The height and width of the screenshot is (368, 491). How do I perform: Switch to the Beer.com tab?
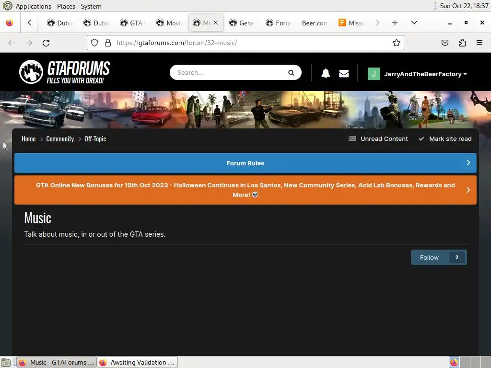[315, 23]
